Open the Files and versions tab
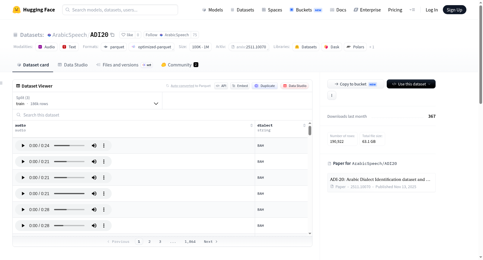Image resolution: width=483 pixels, height=260 pixels. coord(124,65)
